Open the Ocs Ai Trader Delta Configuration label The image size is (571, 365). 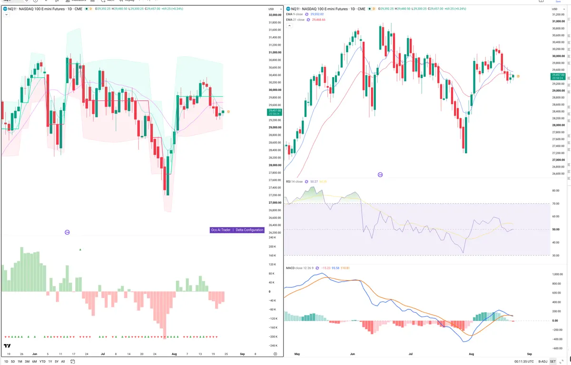pos(237,230)
